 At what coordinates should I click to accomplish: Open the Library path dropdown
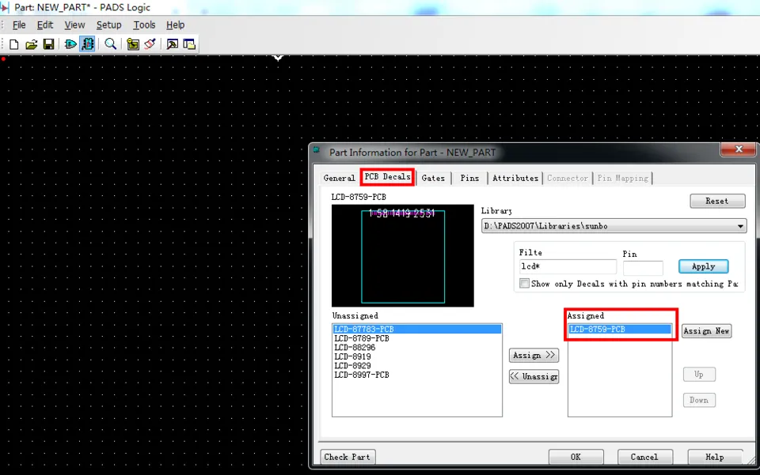tap(614, 226)
